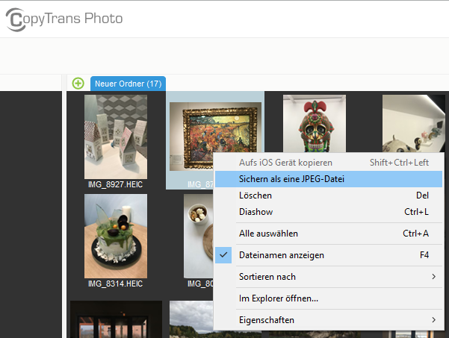Choose Aufs iOS Gerät kopieren from menu
Image resolution: width=449 pixels, height=338 pixels.
329,163
